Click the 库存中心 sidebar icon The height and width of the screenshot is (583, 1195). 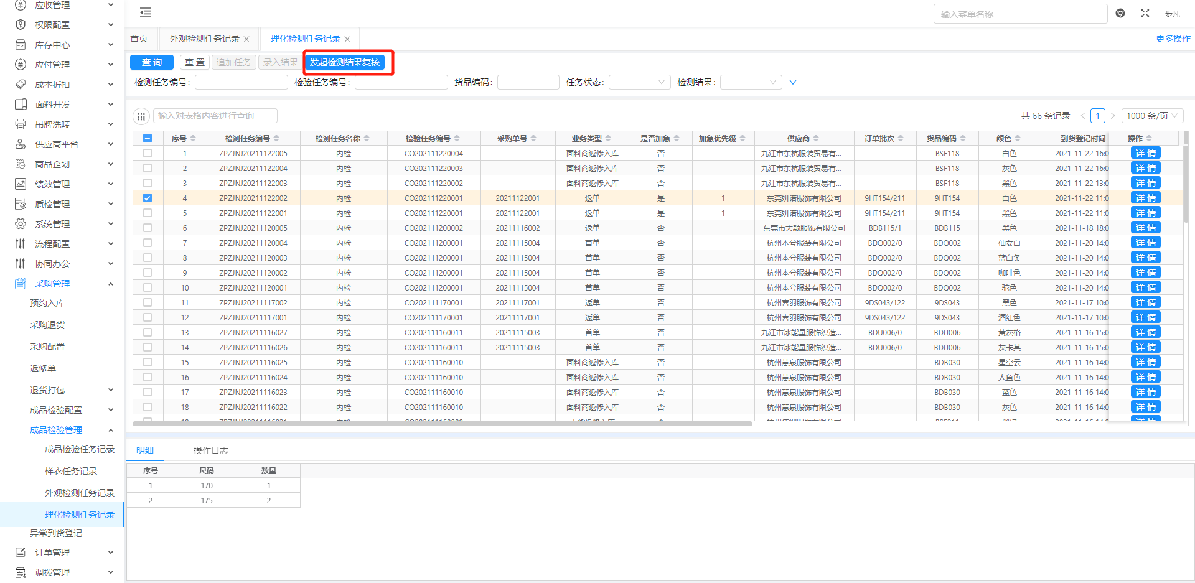coord(21,45)
